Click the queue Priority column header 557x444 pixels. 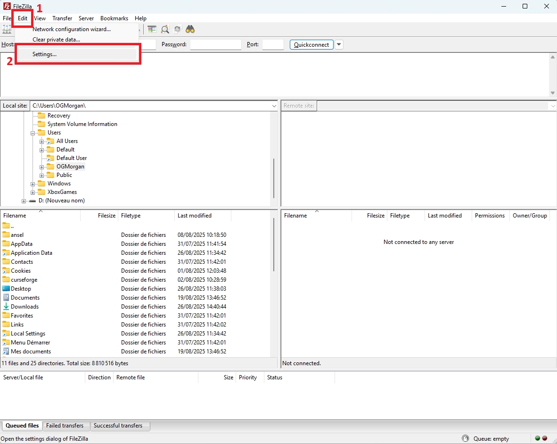pyautogui.click(x=250, y=377)
